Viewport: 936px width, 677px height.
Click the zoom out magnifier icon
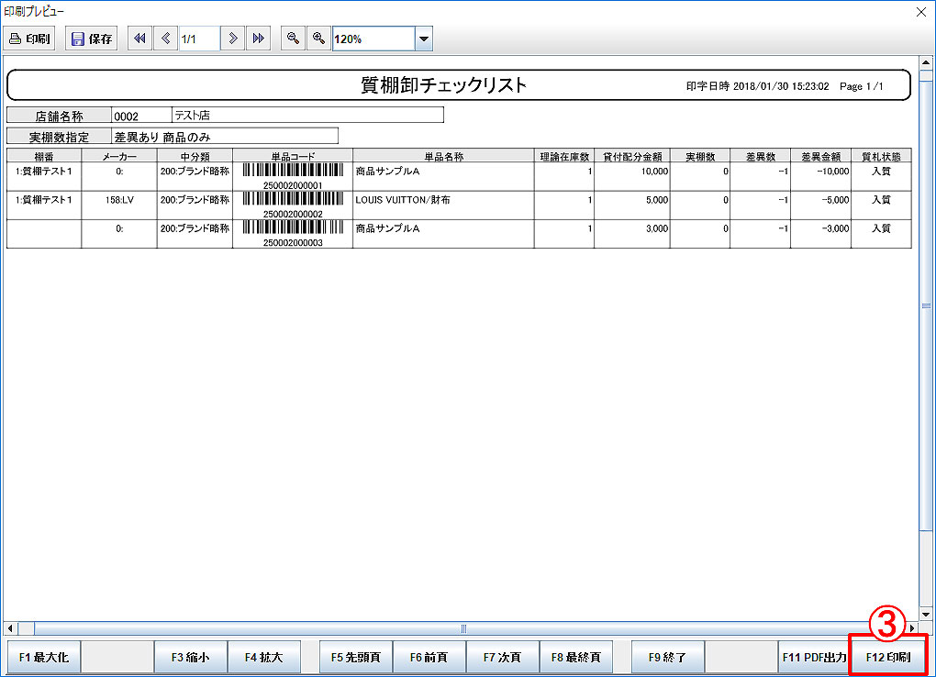[x=293, y=39]
